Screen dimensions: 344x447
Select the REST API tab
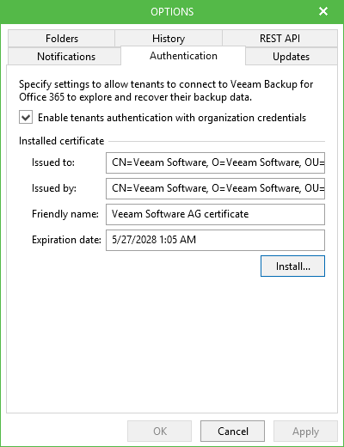279,39
